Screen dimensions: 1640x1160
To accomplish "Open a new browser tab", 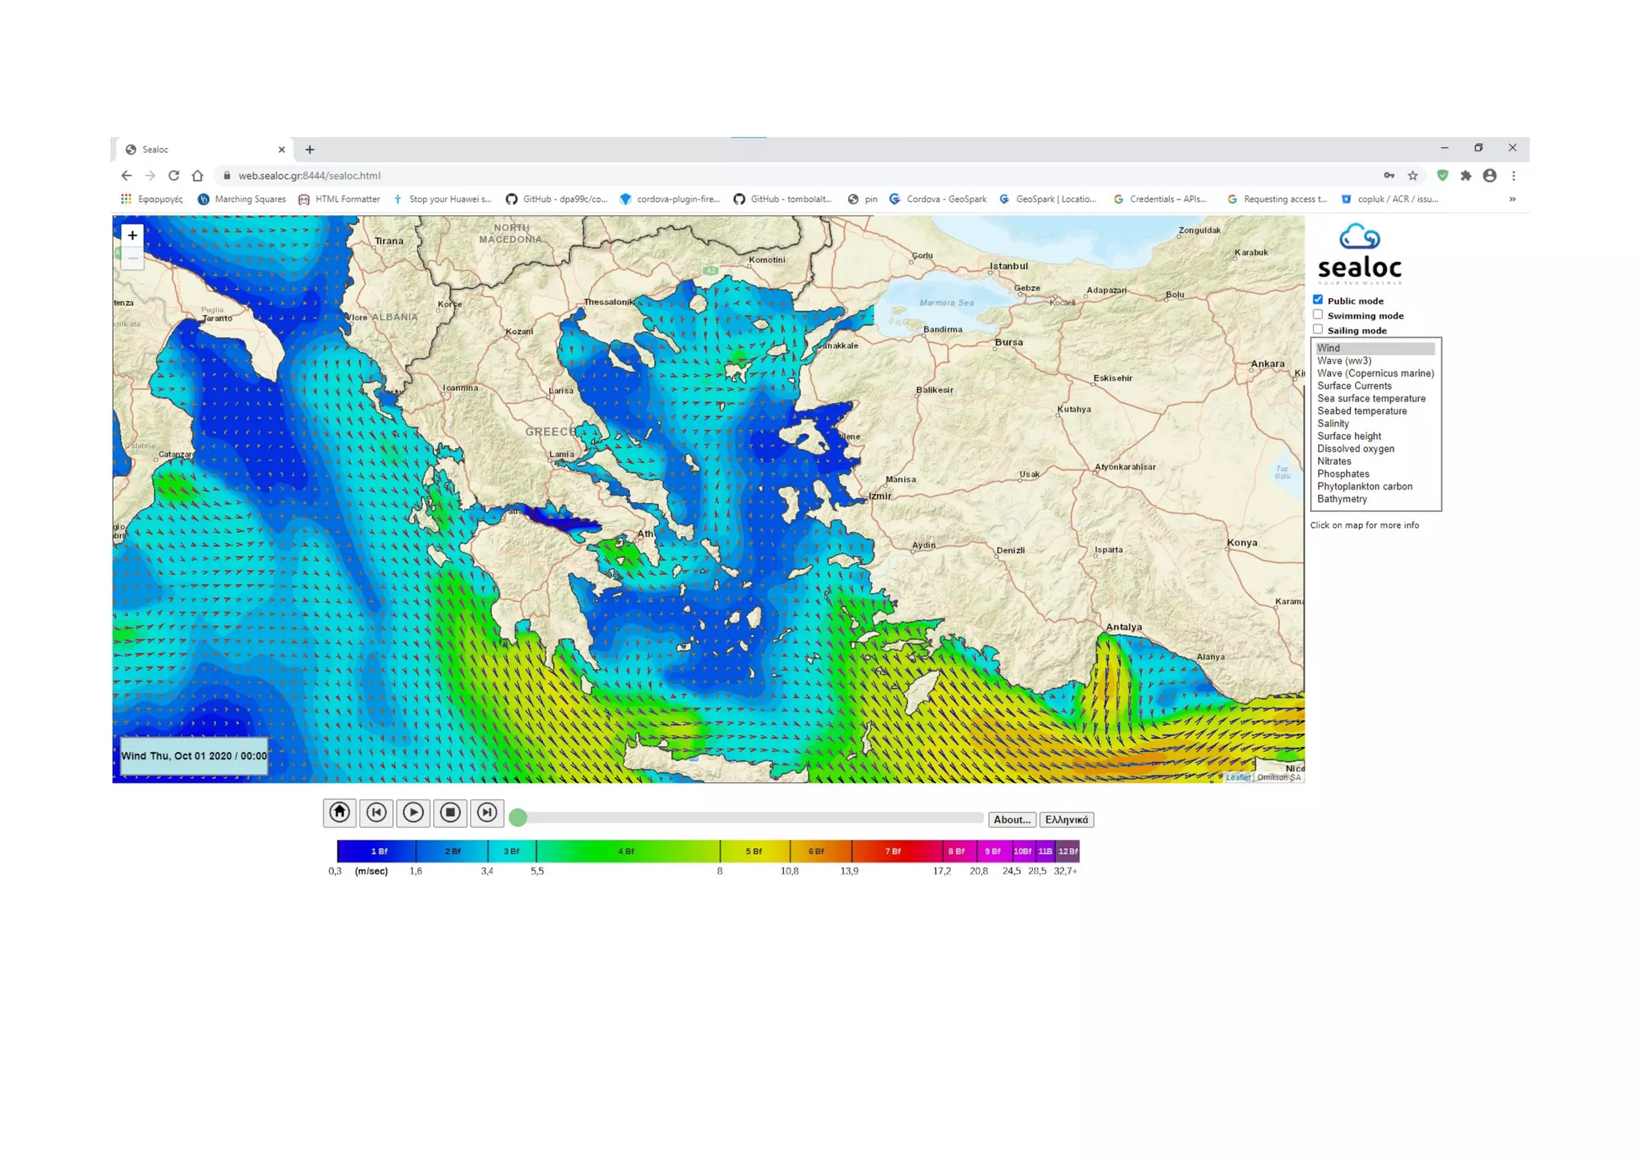I will point(310,150).
